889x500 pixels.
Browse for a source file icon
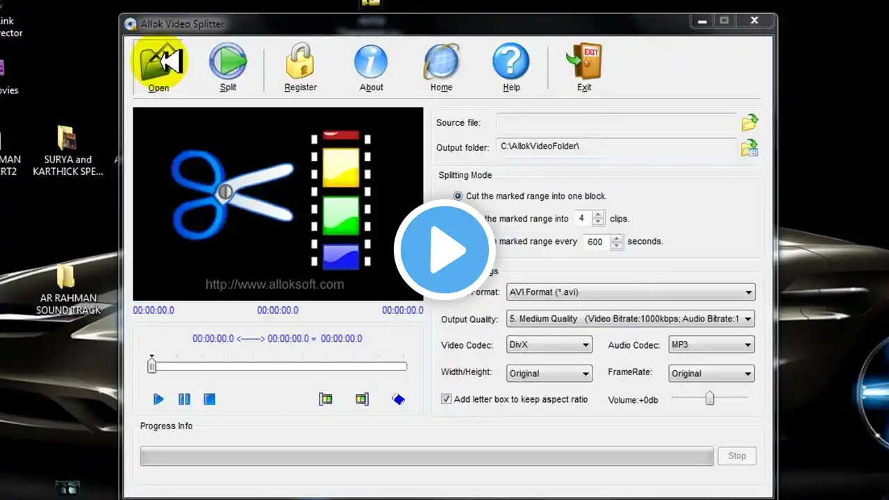pos(749,123)
